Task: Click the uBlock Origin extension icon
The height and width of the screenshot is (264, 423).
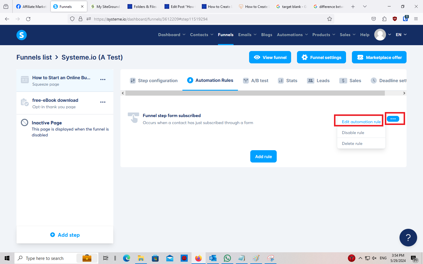Action: 395,19
